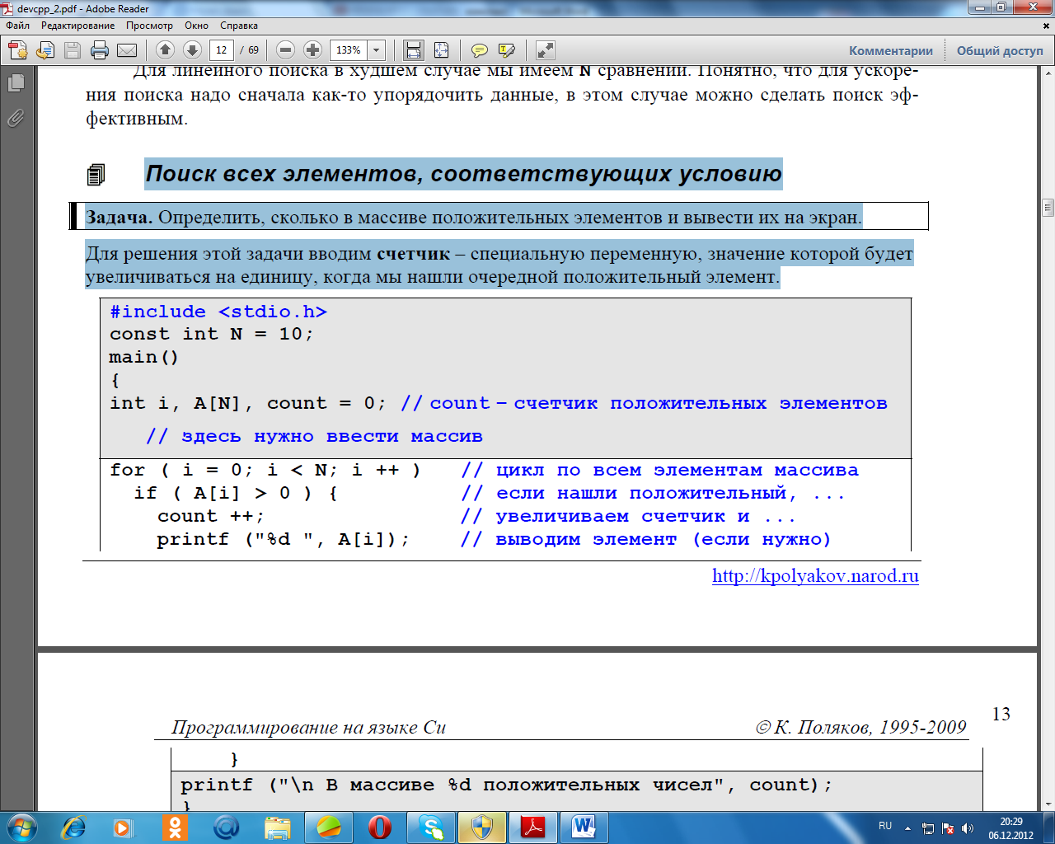The height and width of the screenshot is (844, 1055).
Task: Print the document using printer icon
Action: click(100, 50)
